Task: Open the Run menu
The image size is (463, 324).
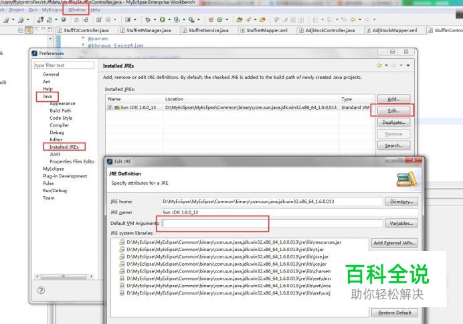Action: [33, 10]
